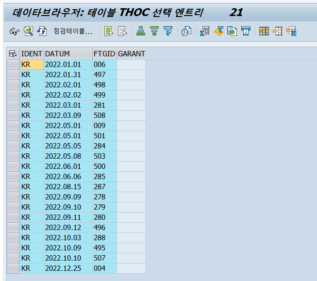317x281 pixels.
Task: Click the table select-all corner icon
Action: tap(13, 54)
